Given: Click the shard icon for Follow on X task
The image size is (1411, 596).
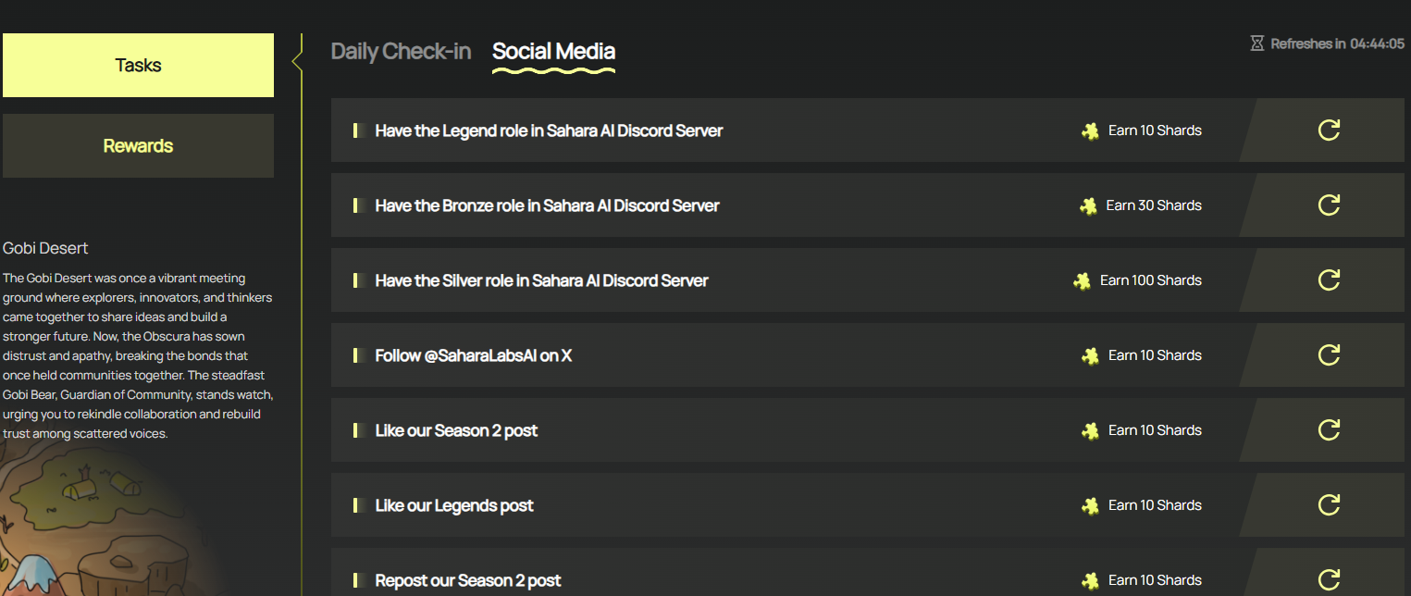Looking at the screenshot, I should [1090, 355].
